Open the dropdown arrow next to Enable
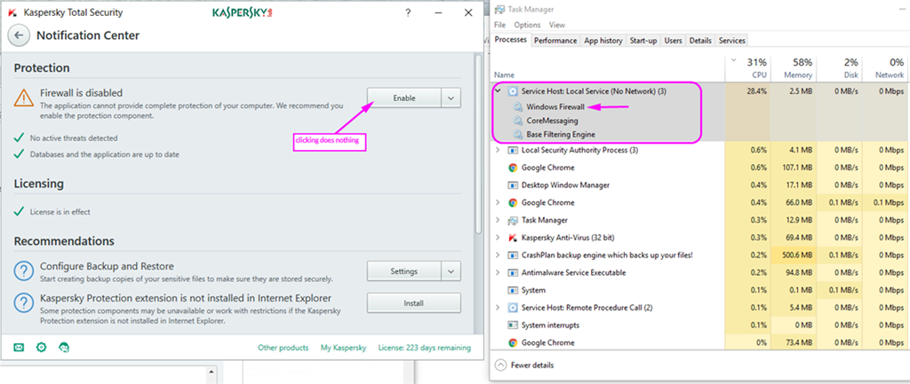Screen dimensions: 910x384 pos(451,98)
